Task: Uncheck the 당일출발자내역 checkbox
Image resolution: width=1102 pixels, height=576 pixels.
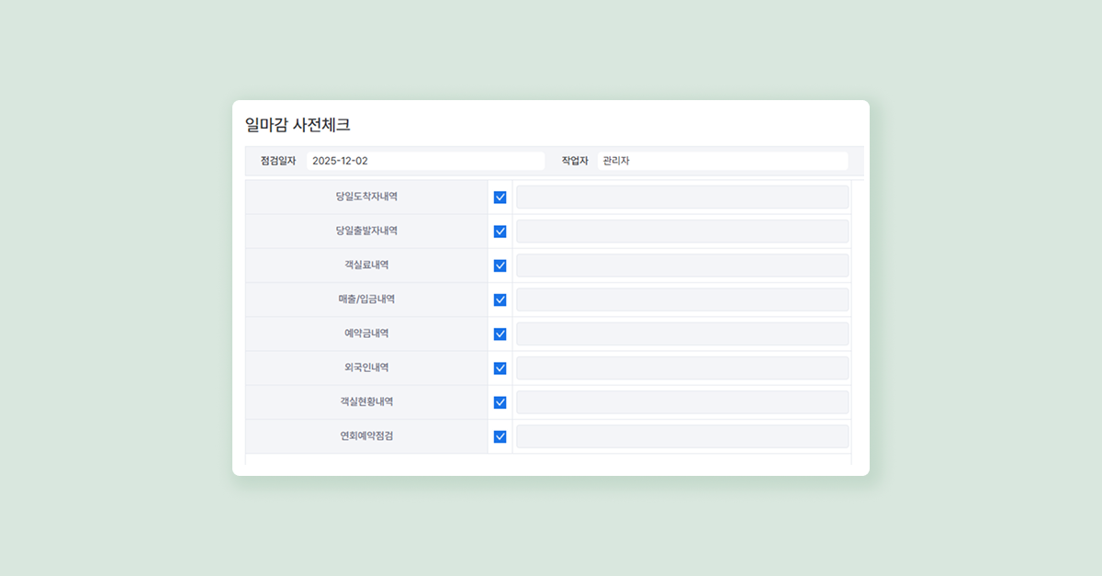Action: (x=500, y=232)
